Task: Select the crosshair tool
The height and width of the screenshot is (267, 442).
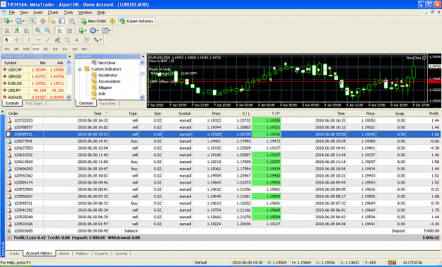Action: pos(17,40)
